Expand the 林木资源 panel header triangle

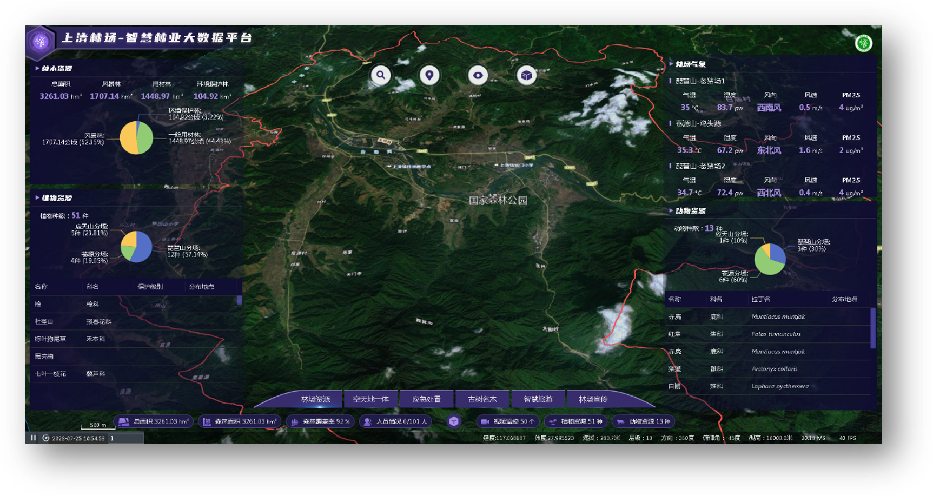pos(37,69)
